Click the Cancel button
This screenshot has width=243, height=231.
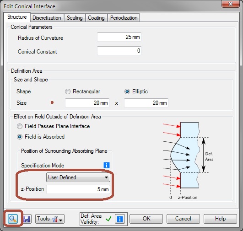[x=183, y=219]
